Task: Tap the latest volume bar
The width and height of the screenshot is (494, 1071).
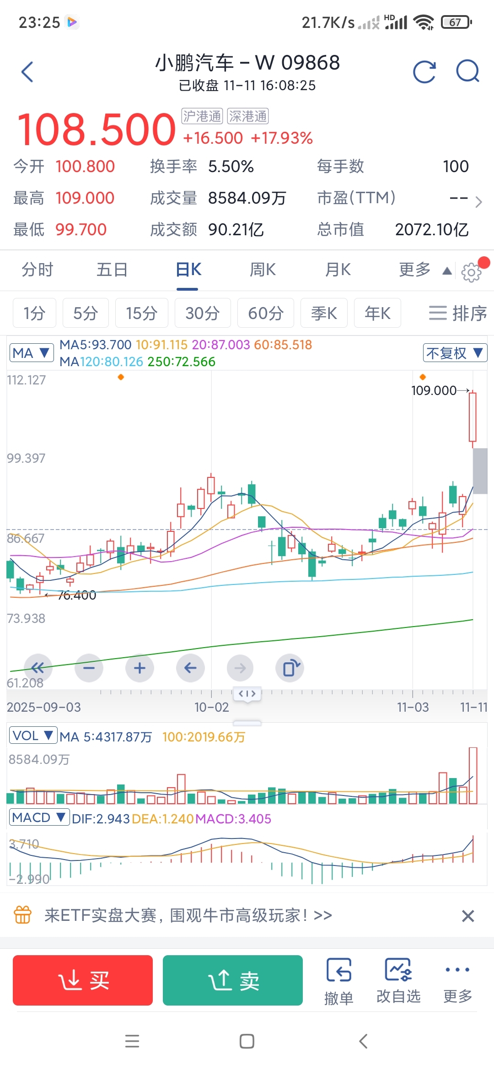Action: 473,776
